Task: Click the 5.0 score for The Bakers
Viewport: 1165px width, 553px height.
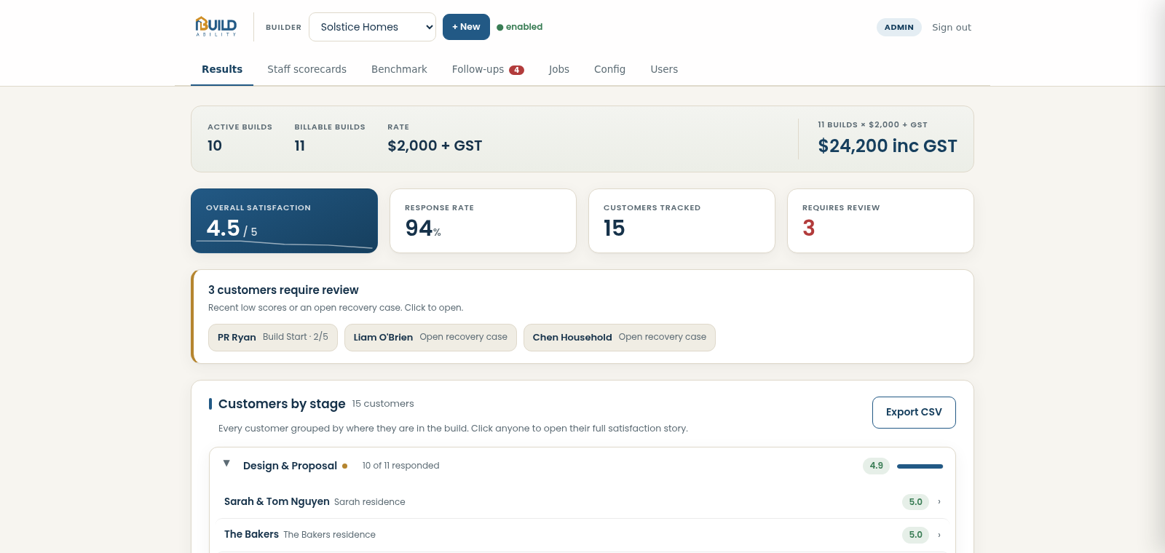Action: 915,535
